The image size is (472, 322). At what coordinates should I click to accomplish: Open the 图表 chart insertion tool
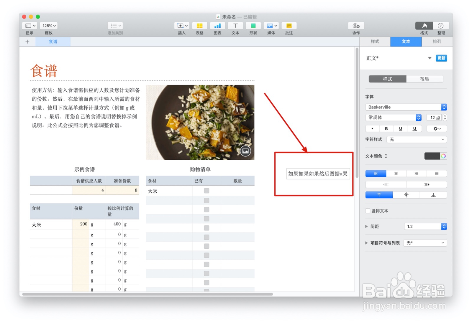(217, 26)
